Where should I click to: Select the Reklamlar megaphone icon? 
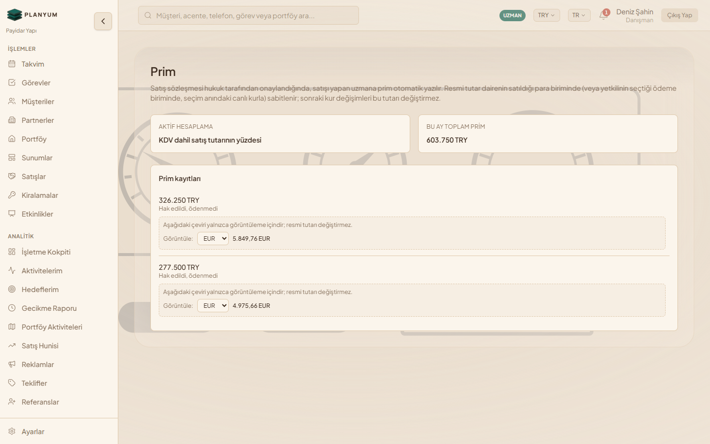coord(12,365)
